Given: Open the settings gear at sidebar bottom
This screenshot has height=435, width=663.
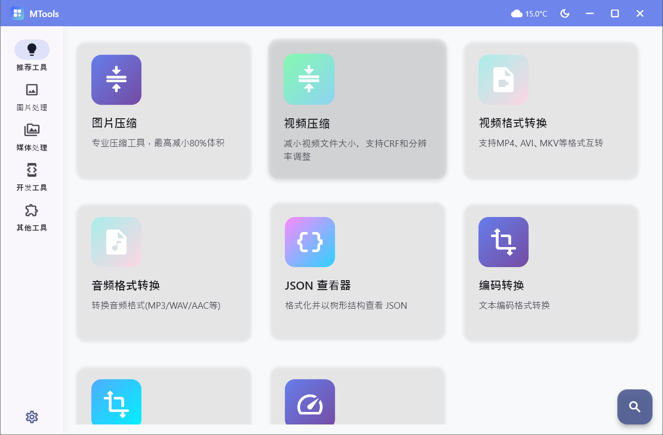Looking at the screenshot, I should 32,416.
